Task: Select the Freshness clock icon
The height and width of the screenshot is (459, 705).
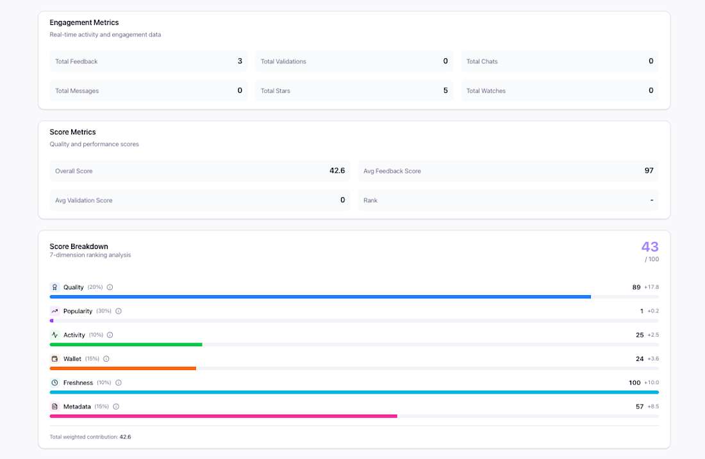Action: pyautogui.click(x=54, y=382)
